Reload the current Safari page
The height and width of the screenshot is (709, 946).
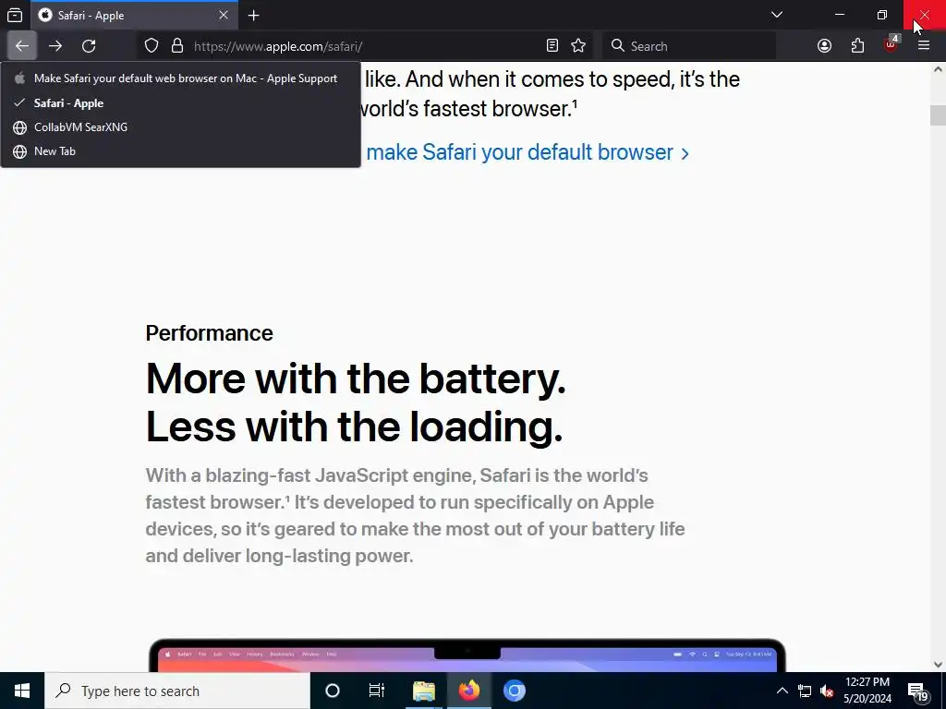click(x=89, y=46)
